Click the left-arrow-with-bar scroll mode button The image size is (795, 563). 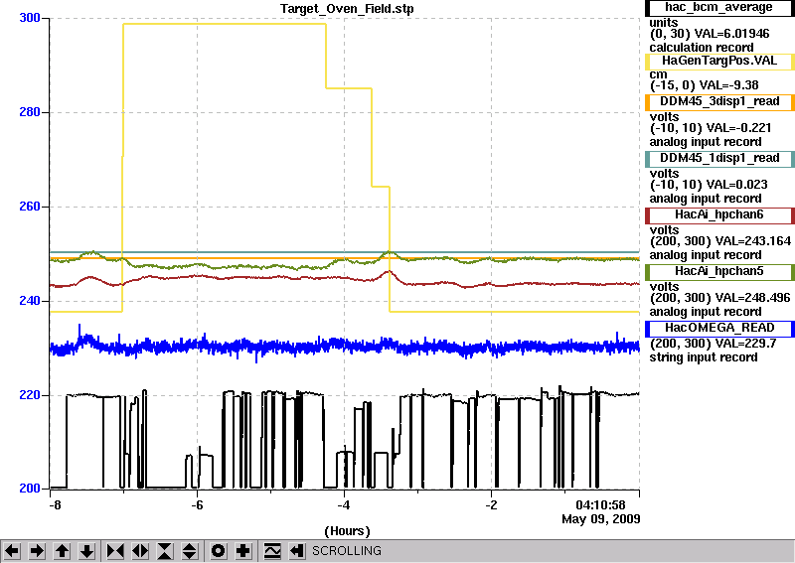(x=297, y=551)
